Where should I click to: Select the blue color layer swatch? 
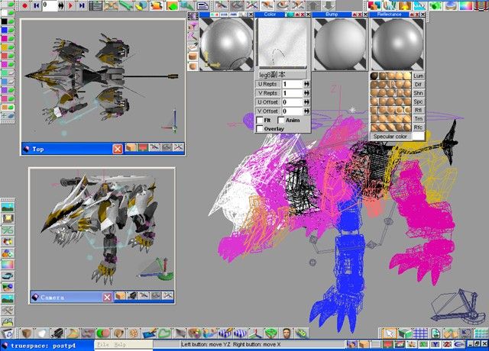pos(5,31)
